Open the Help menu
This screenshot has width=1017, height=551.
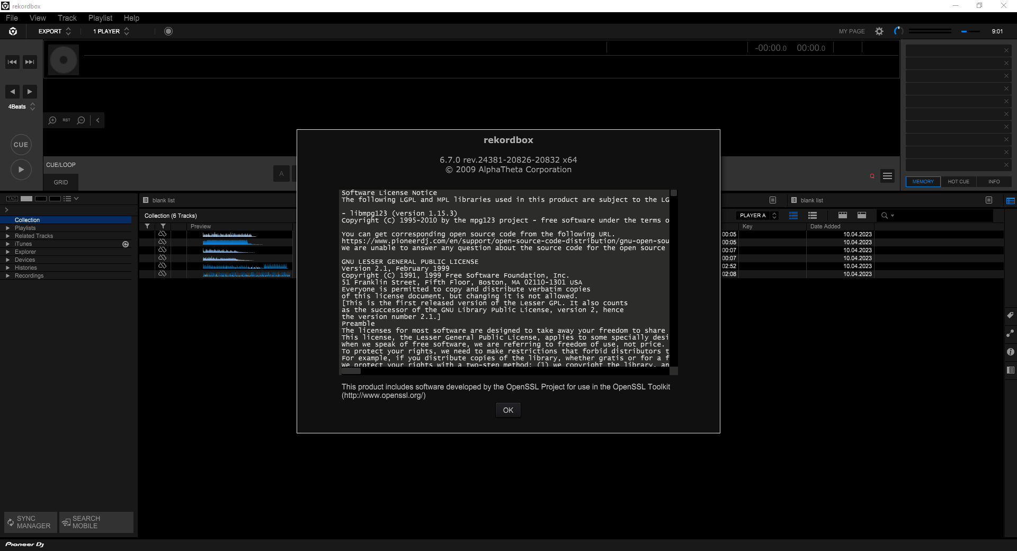click(x=131, y=18)
